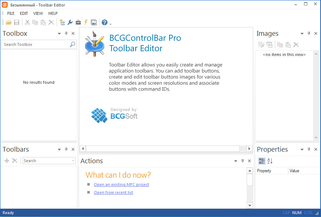Click the first edit icon in Images panel
This screenshot has width=321, height=217.
coord(261,45)
